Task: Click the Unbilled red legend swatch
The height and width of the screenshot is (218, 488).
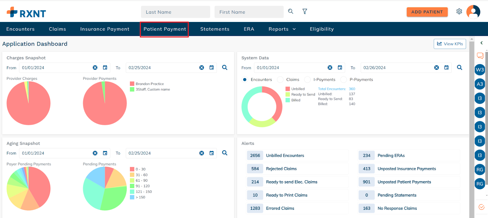Action: 288,89
